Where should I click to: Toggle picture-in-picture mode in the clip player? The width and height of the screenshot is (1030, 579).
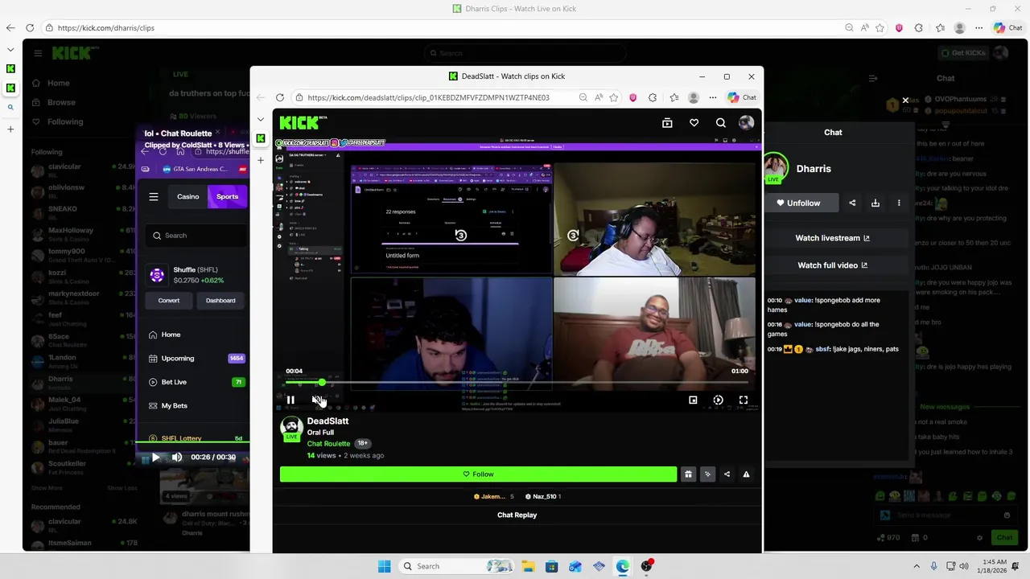click(x=693, y=400)
